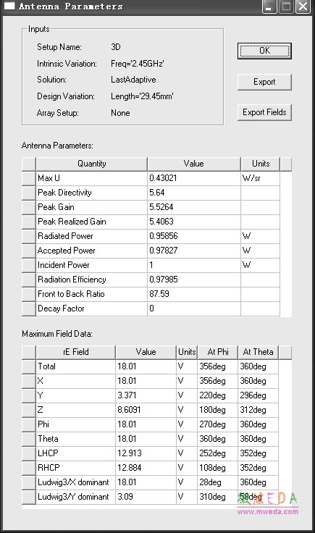This screenshot has height=533, width=315.
Task: Click the At Theta column header
Action: (x=259, y=352)
